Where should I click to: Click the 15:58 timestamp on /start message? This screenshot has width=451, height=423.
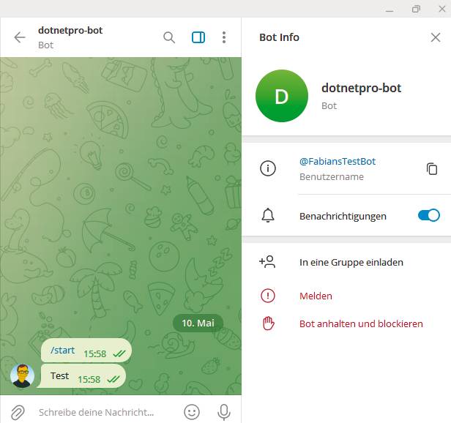pos(95,353)
